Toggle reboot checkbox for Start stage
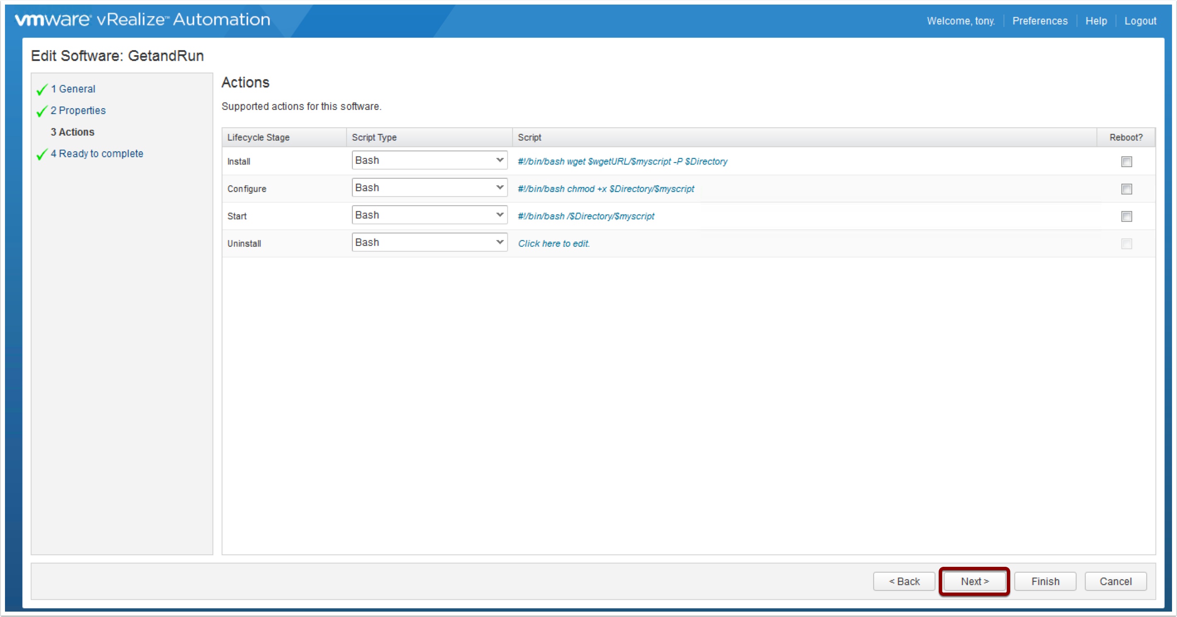 (1126, 216)
